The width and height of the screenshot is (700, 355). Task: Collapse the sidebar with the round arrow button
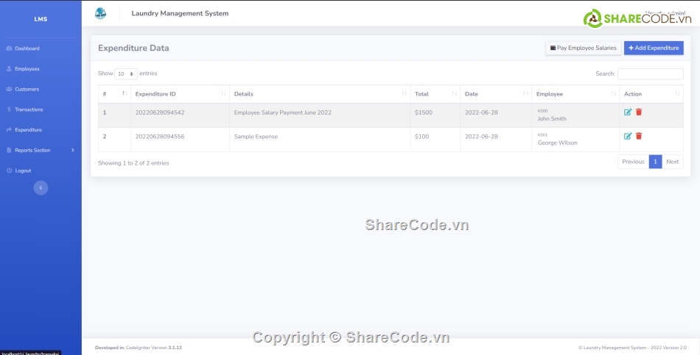(x=41, y=188)
